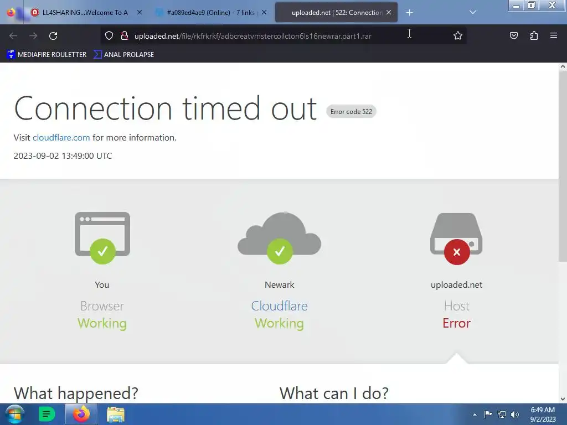Click the Connection timed out heading

(x=165, y=108)
